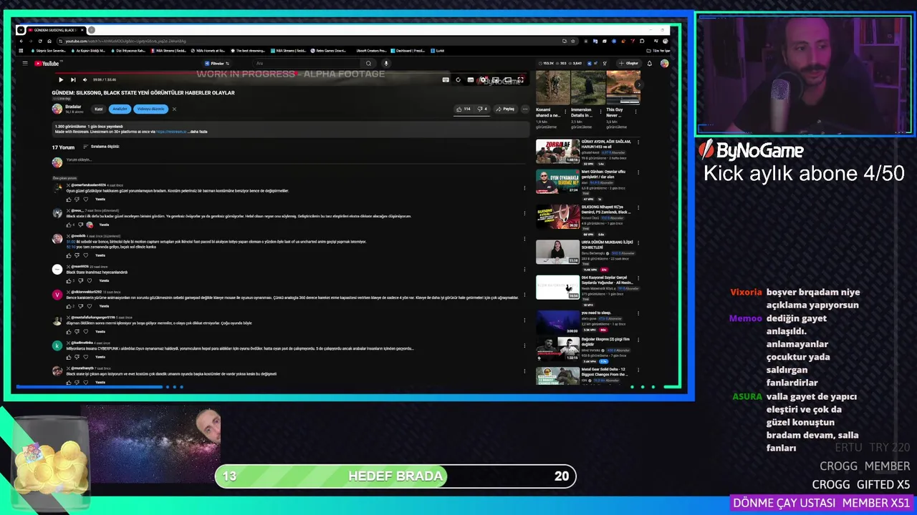Viewport: 917px width, 515px height.
Task: Open the video player settings gear
Action: (x=484, y=80)
